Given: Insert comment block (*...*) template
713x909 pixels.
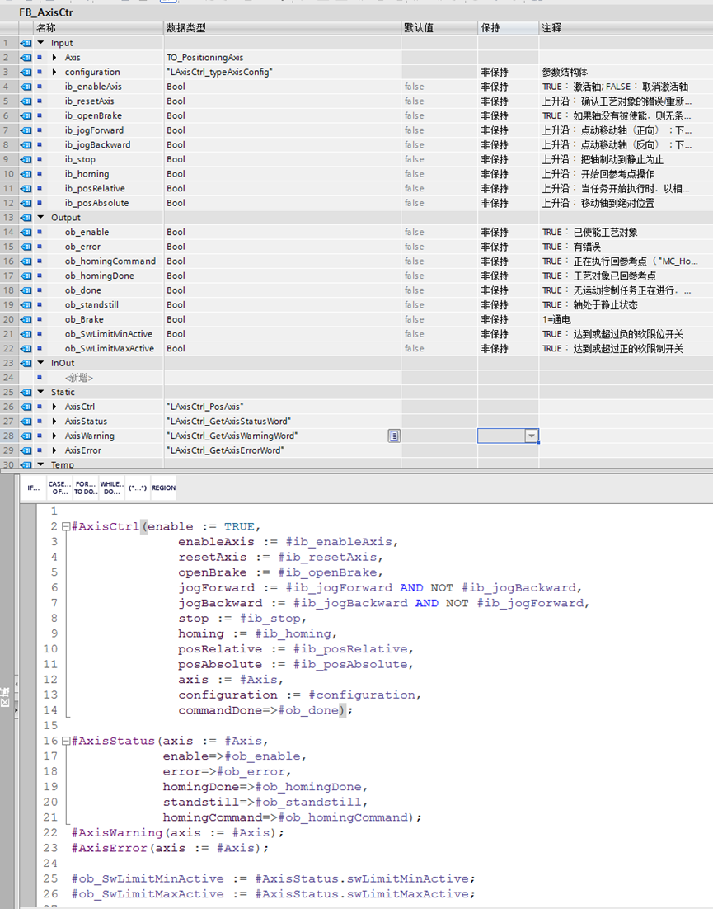Looking at the screenshot, I should [x=138, y=487].
